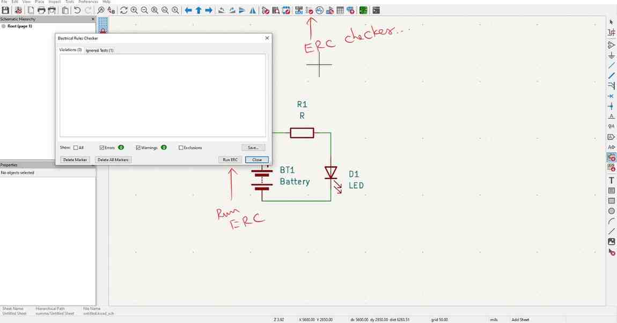The image size is (617, 323).
Task: Open the symbol library browser
Action: [276, 11]
